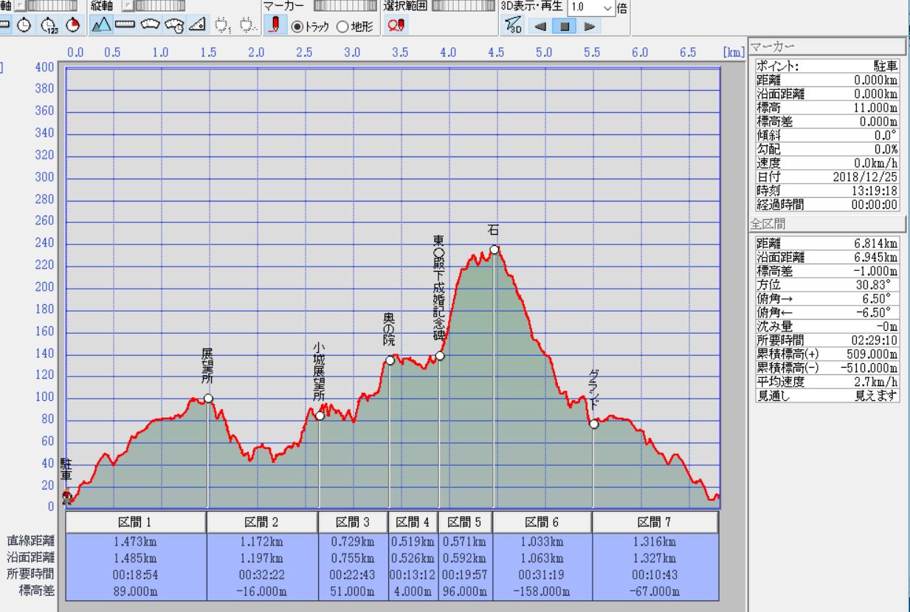This screenshot has width=910, height=612.
Task: Click the 所要時間 value 02:29:10
Action: [874, 340]
